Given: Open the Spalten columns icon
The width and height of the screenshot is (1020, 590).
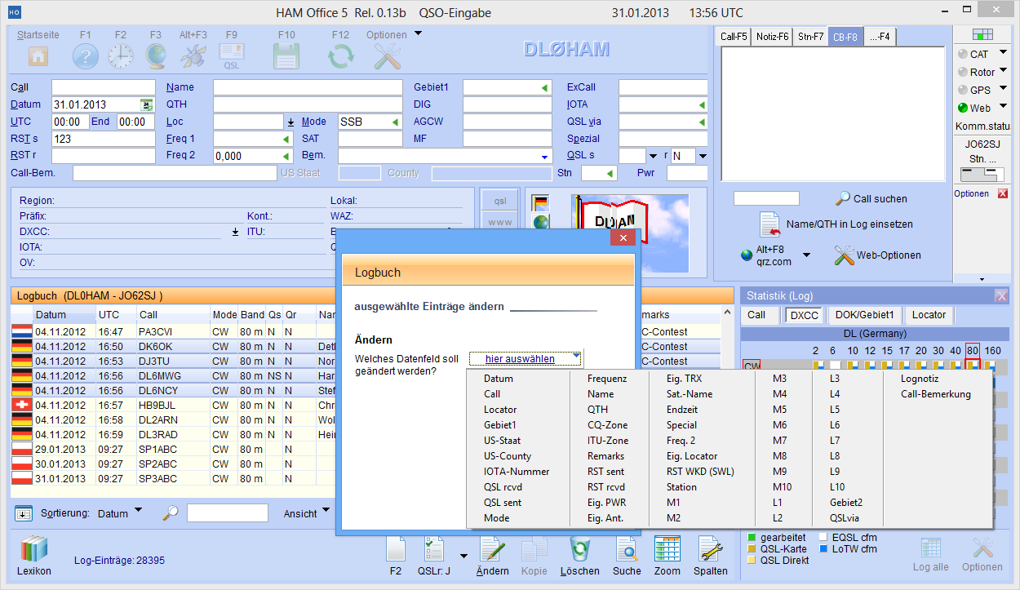Looking at the screenshot, I should [x=711, y=549].
